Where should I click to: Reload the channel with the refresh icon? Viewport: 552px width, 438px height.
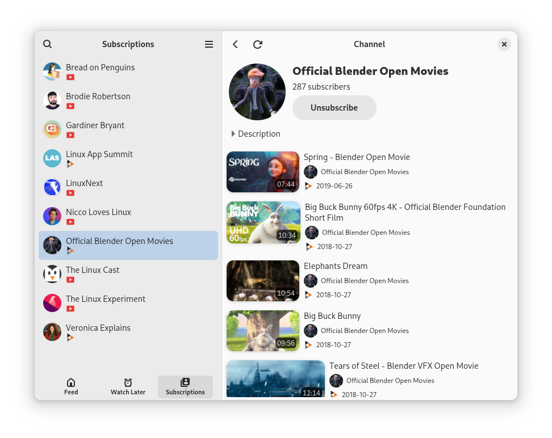pos(258,44)
